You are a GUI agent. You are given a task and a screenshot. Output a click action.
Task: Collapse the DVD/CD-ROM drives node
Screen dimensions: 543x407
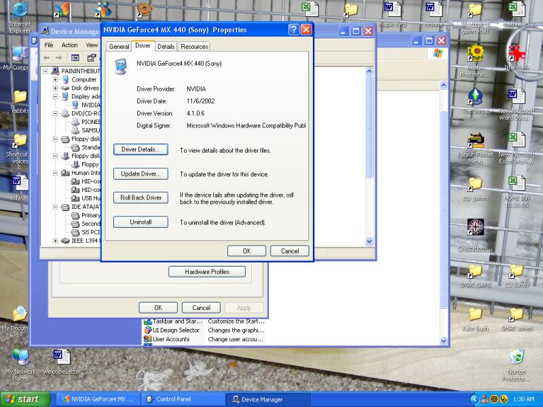(56, 113)
